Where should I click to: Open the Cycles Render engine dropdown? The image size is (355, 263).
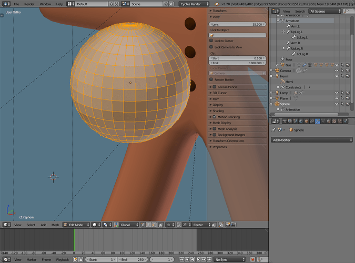point(194,4)
